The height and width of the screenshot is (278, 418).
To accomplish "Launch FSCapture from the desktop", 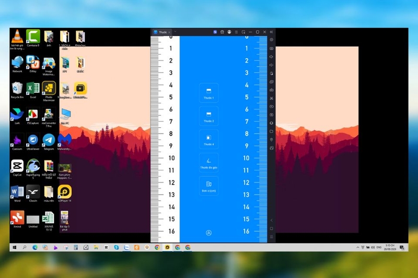I will click(x=33, y=116).
